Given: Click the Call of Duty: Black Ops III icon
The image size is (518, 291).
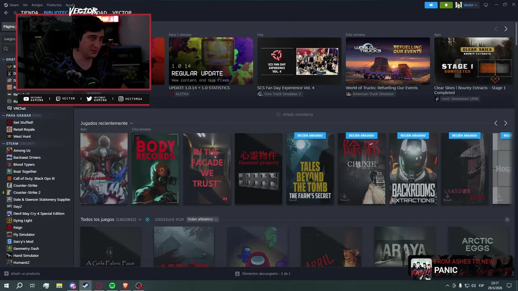Looking at the screenshot, I should 9,178.
